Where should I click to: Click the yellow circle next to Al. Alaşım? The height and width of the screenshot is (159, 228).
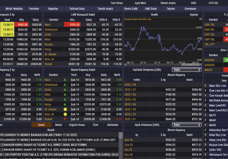coord(65,109)
